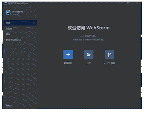Click the Get from VCS branch icon
Image resolution: width=144 pixels, height=113 pixels.
[109, 55]
